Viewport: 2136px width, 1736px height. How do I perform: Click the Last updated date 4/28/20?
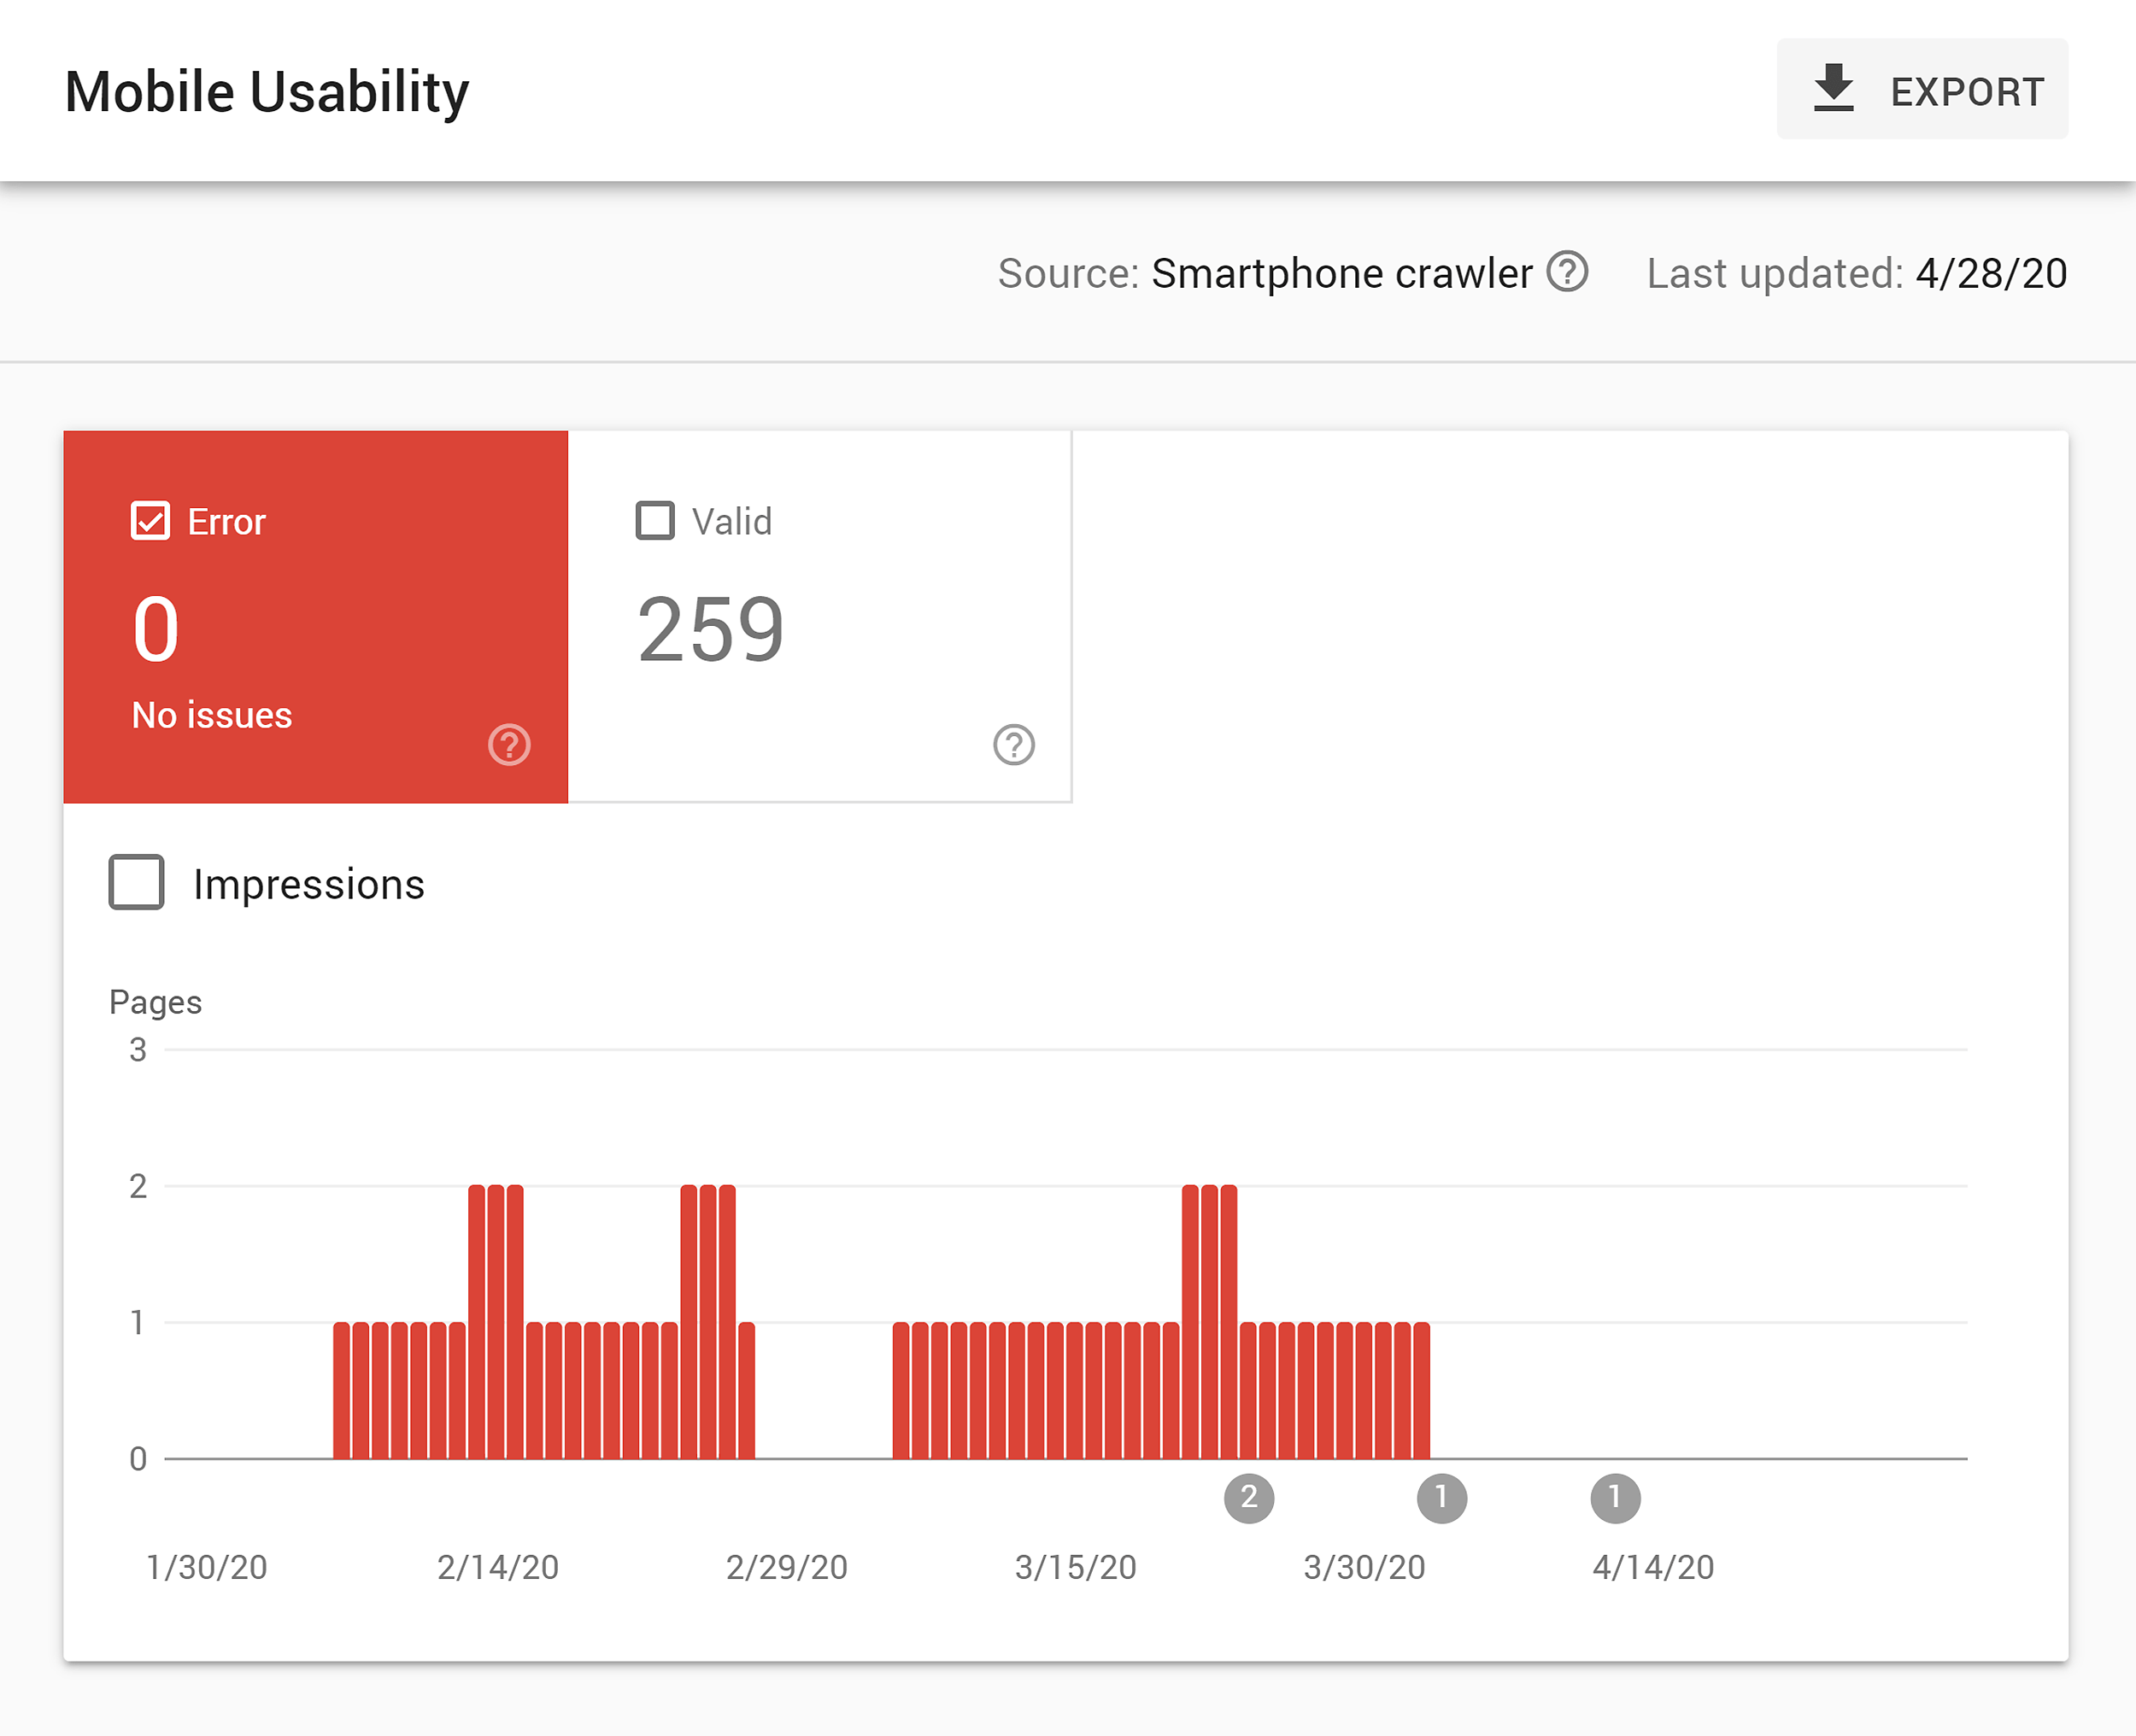[x=1991, y=273]
